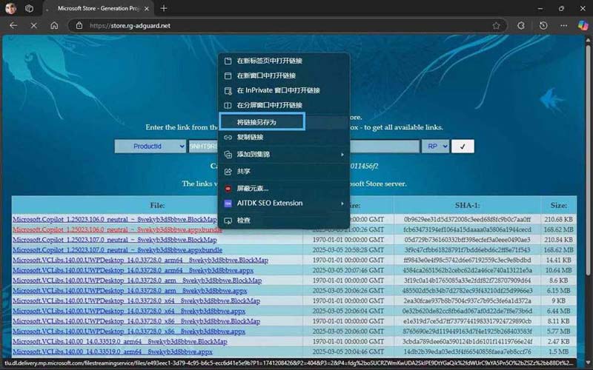Select 复制链接 to copy link
This screenshot has height=370, width=593.
284,137
